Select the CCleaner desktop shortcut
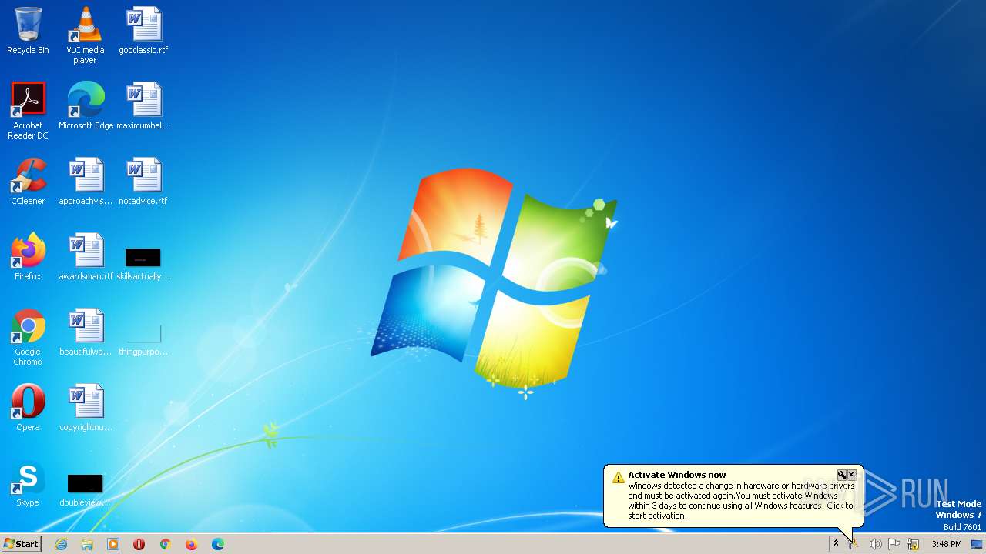986x554 pixels. point(28,181)
